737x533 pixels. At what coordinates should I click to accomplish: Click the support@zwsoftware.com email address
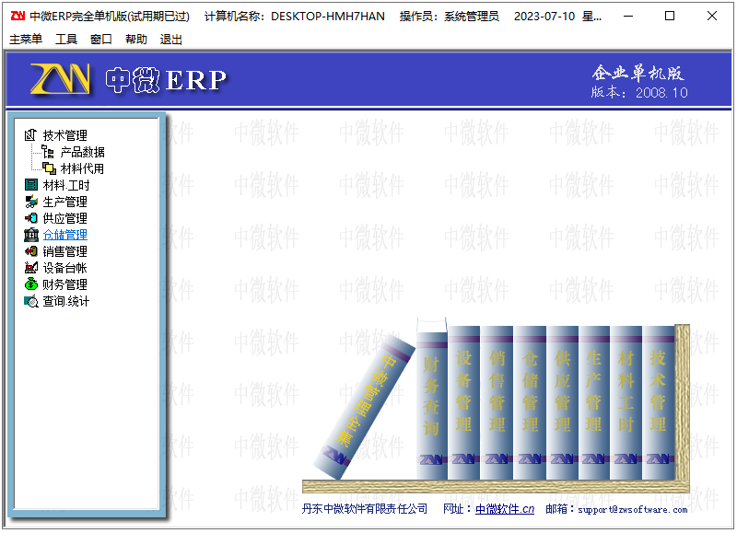(632, 509)
